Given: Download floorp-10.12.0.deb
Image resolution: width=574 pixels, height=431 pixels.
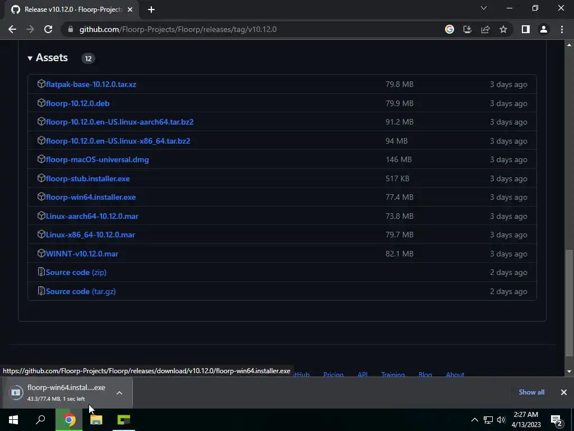Looking at the screenshot, I should tap(77, 103).
